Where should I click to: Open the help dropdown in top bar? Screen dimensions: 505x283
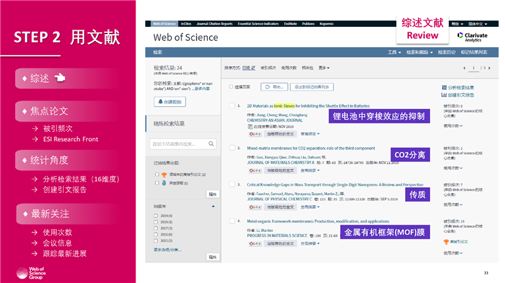[x=458, y=24]
